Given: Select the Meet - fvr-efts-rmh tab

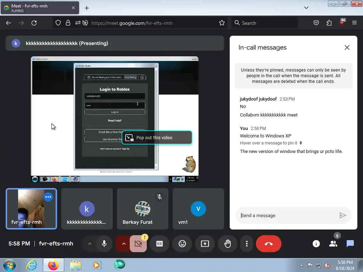Looking at the screenshot, I should (x=40, y=8).
